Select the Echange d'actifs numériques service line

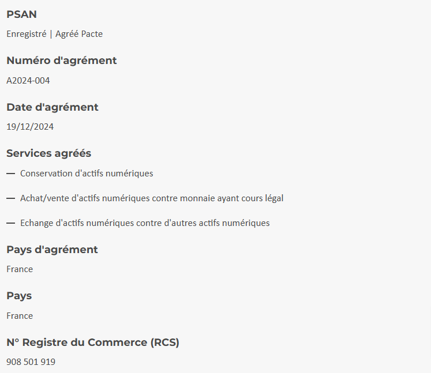pyautogui.click(x=145, y=223)
